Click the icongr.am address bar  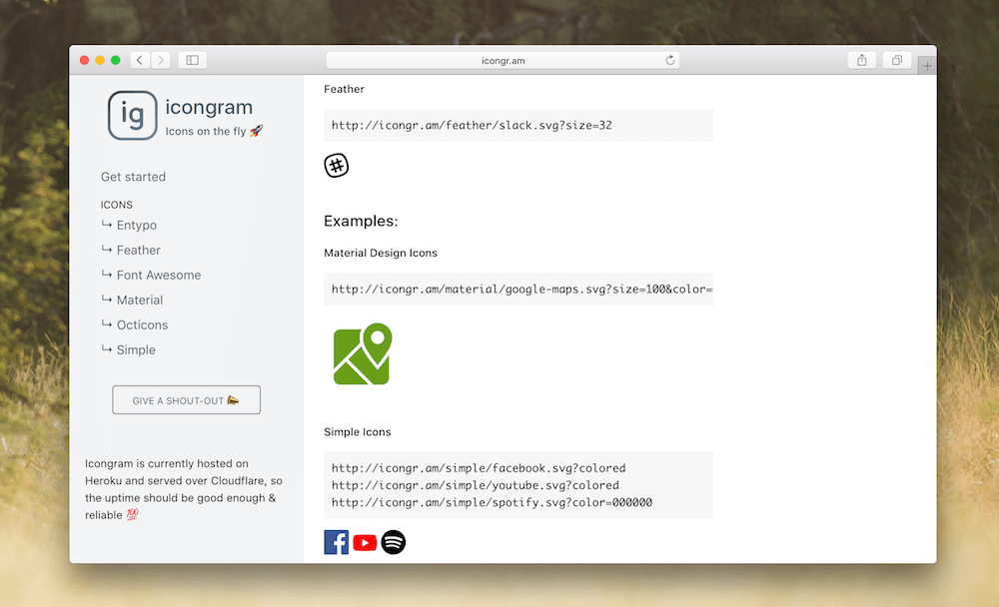pyautogui.click(x=501, y=60)
